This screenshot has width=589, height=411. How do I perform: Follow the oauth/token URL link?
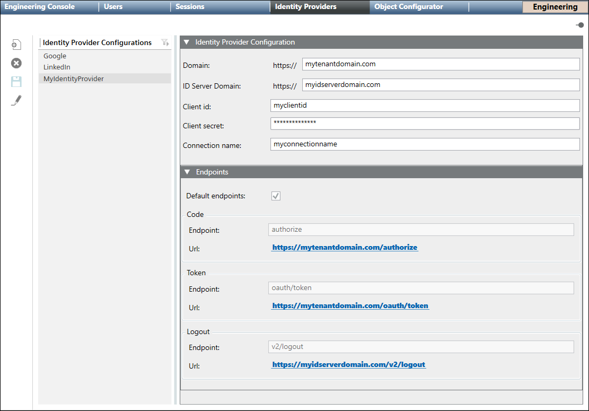point(350,306)
